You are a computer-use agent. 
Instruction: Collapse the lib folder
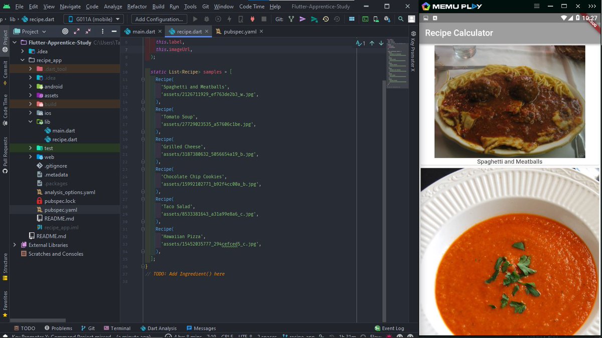pos(31,122)
